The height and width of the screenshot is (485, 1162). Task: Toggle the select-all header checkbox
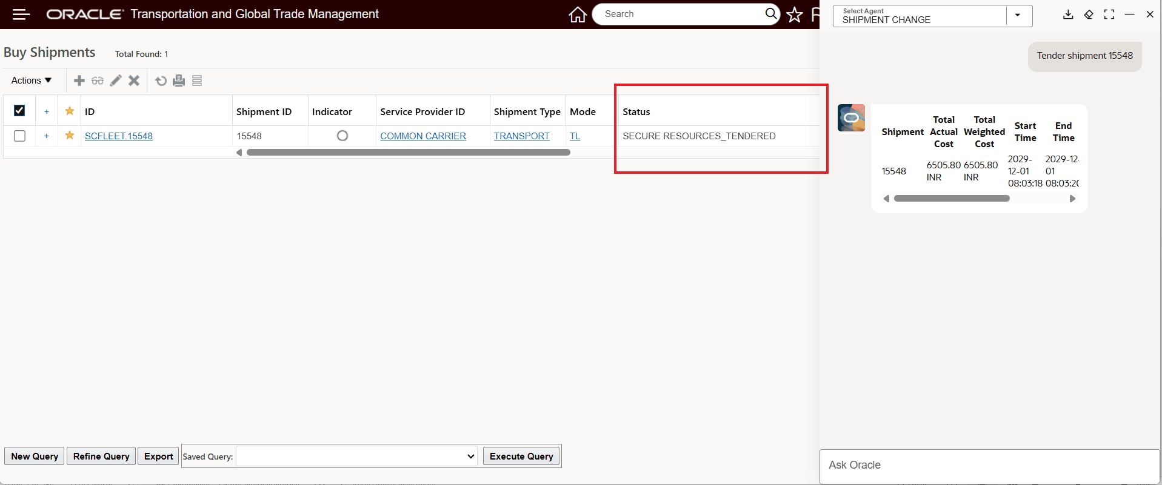coord(19,110)
